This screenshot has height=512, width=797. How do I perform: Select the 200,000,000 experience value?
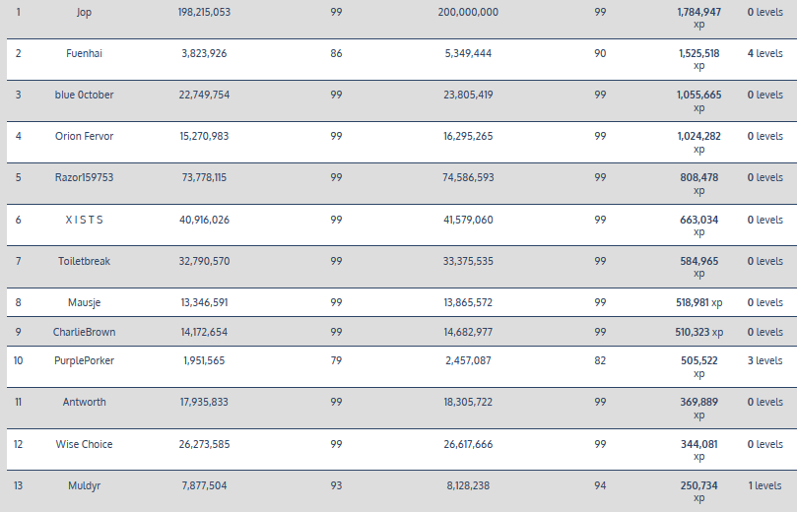[x=468, y=12]
